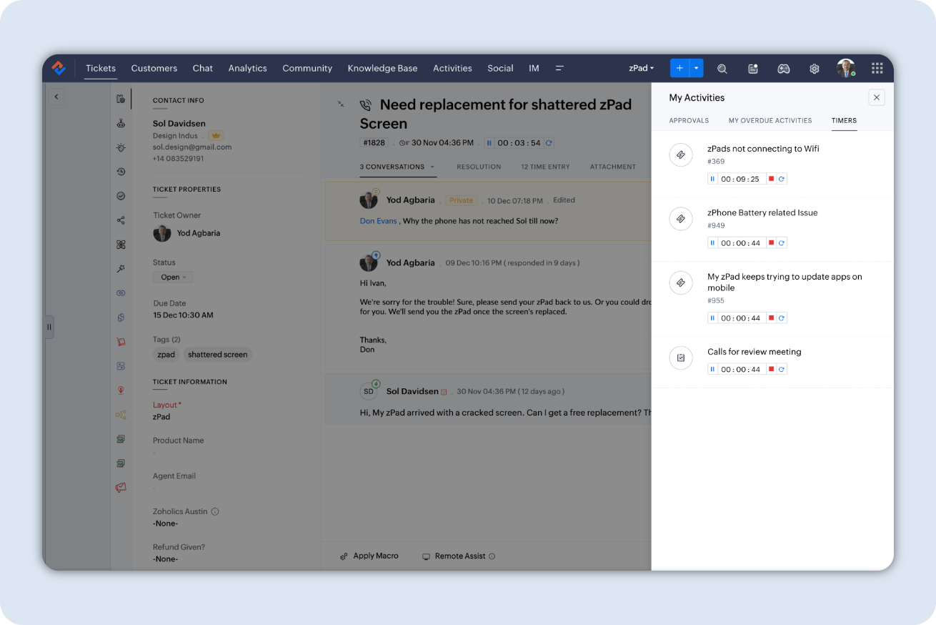Click the gamepad icon in header

click(783, 69)
